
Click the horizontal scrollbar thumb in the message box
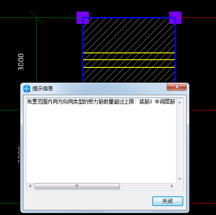[77, 186]
